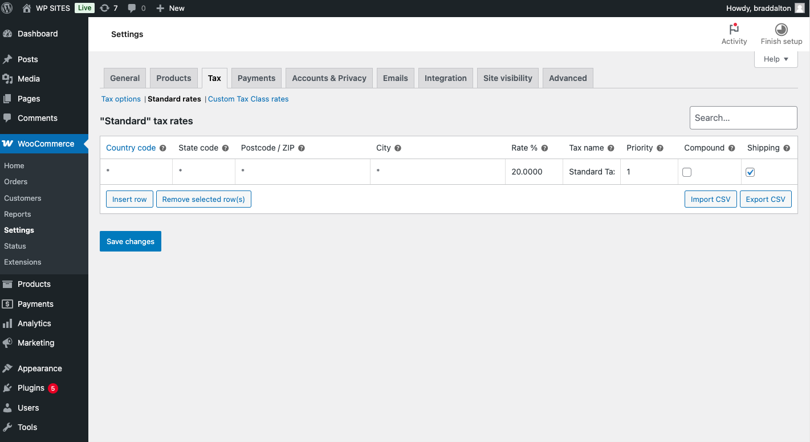810x442 pixels.
Task: Click the Insert row button
Action: click(x=129, y=199)
